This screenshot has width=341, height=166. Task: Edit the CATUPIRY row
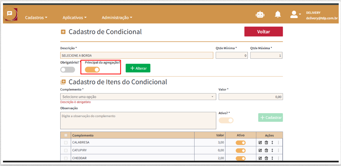260,150
